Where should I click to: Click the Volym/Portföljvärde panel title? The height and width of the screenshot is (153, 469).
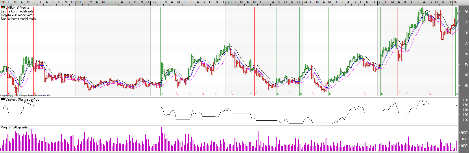[14, 127]
